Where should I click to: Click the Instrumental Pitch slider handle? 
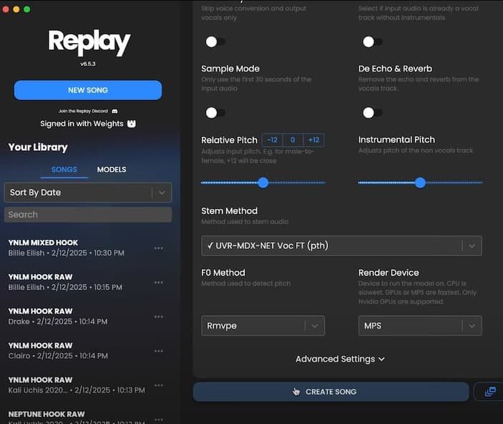[420, 183]
